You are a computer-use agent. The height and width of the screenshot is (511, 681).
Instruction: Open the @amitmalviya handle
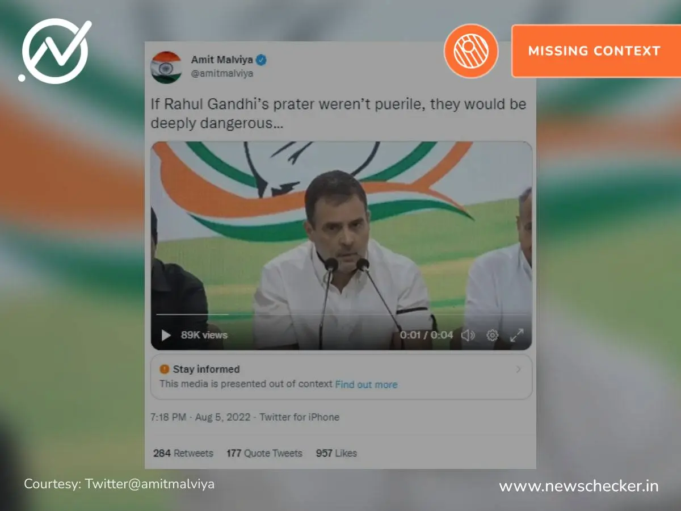tap(222, 73)
